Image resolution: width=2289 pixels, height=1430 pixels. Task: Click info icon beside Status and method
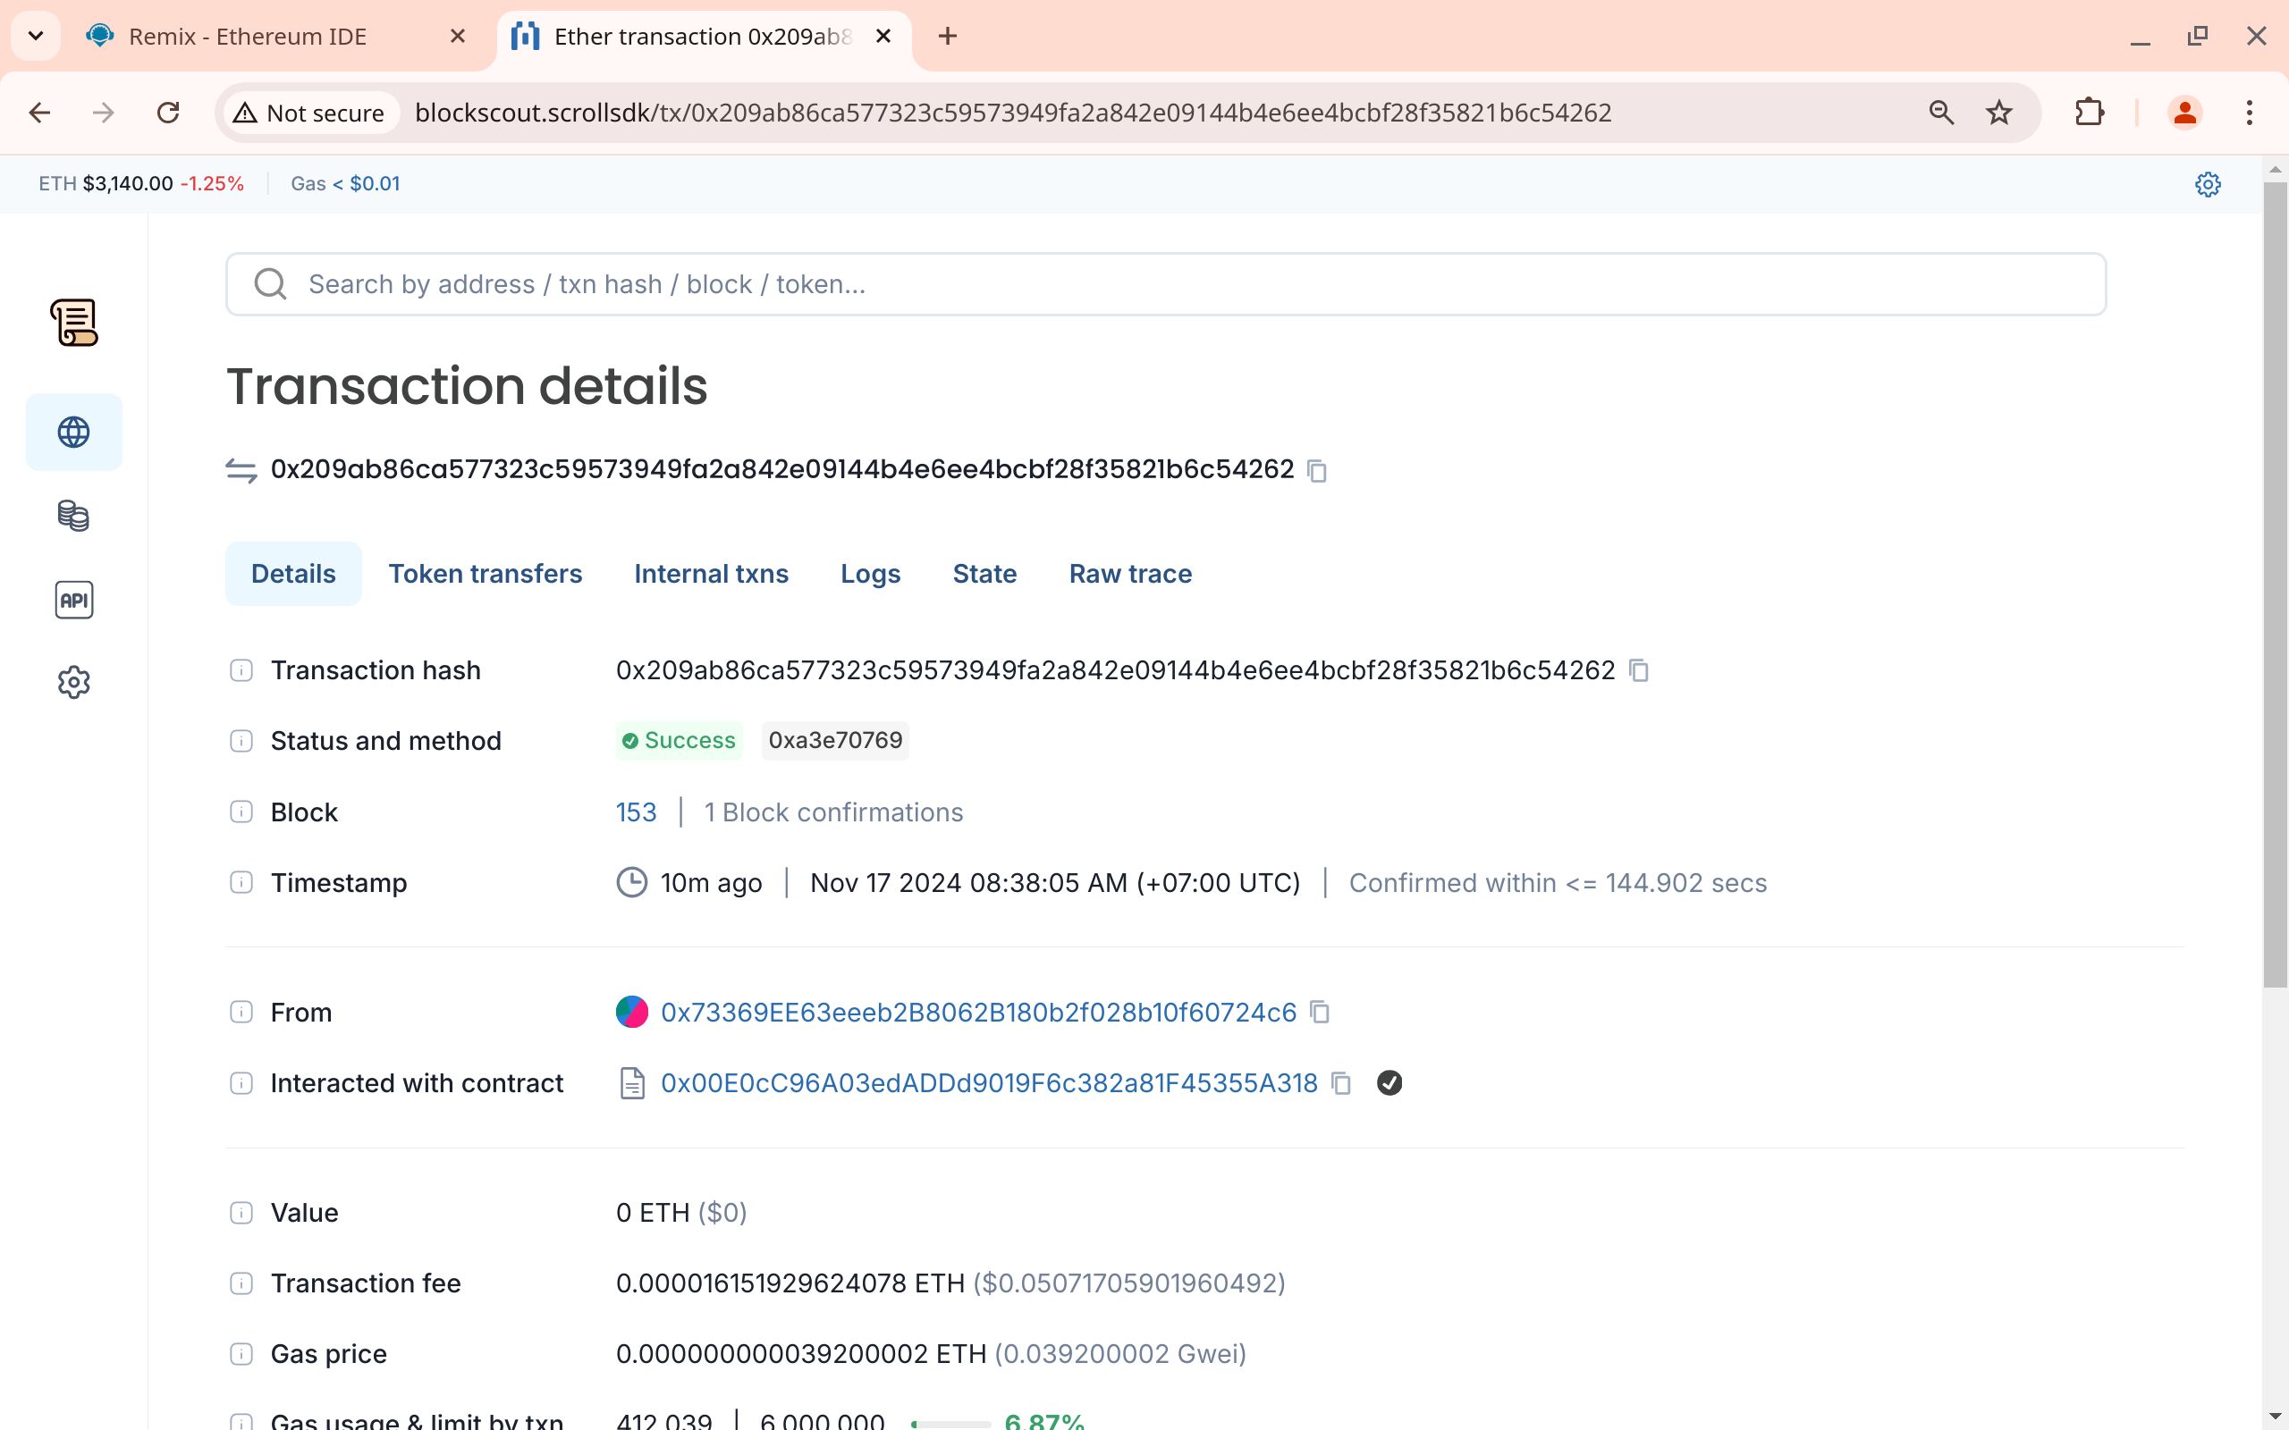pyautogui.click(x=241, y=741)
